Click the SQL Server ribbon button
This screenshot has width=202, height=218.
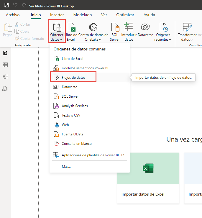115,32
